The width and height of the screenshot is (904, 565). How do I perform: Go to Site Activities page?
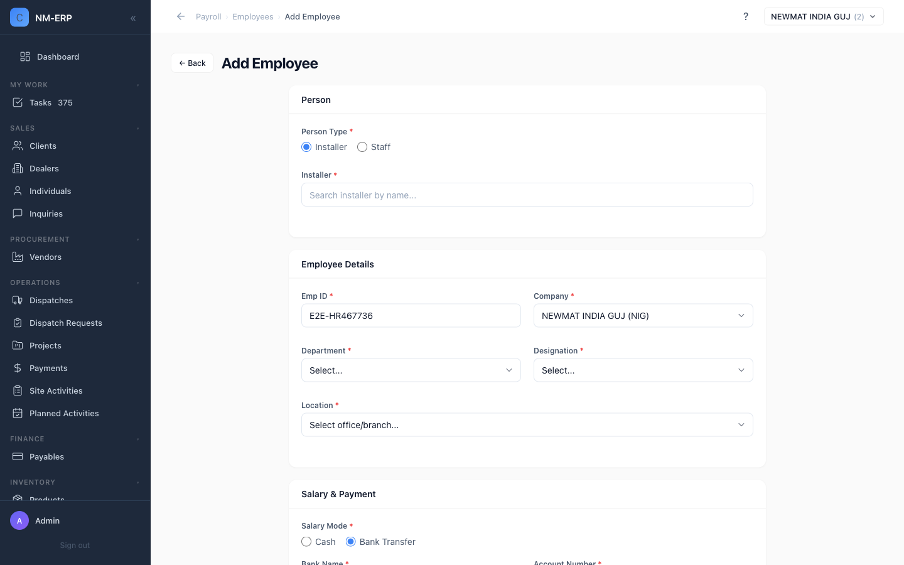(75, 390)
